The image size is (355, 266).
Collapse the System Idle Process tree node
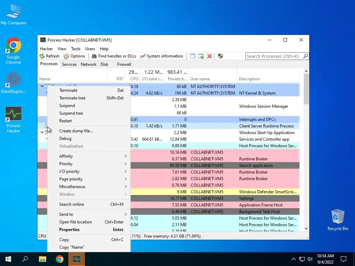click(42, 86)
